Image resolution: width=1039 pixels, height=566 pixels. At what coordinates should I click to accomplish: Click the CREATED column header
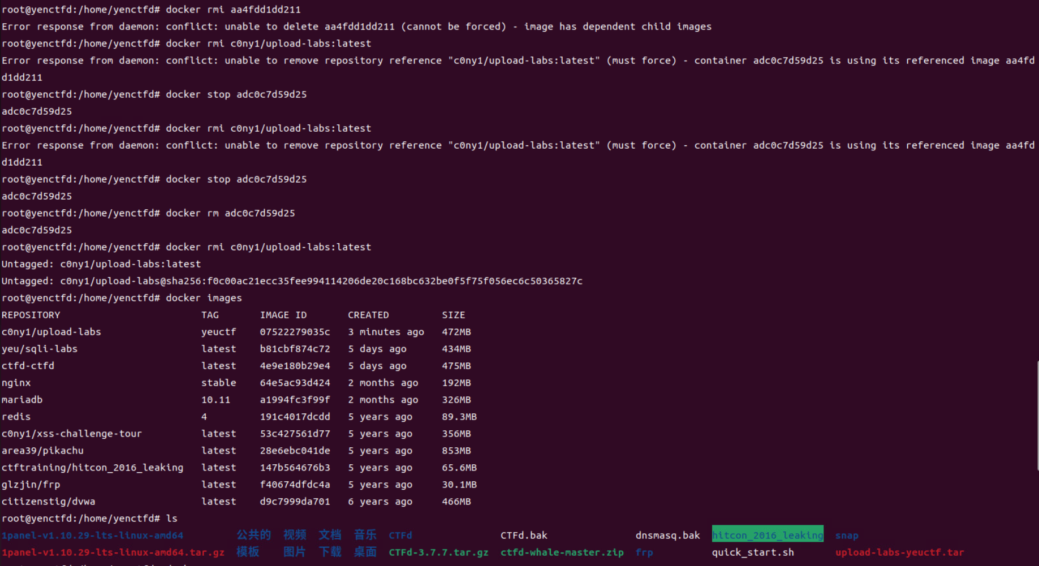368,315
